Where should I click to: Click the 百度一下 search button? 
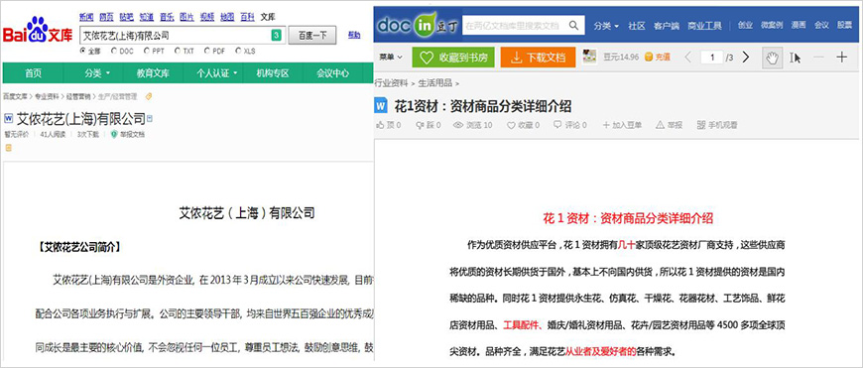coord(312,35)
